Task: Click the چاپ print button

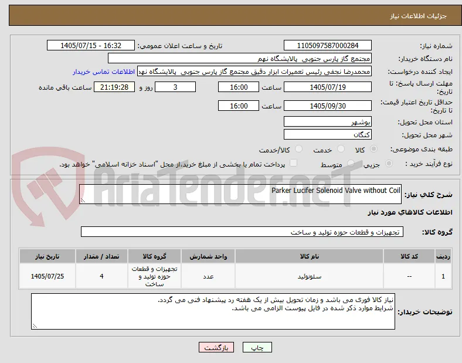Action: tap(257, 347)
